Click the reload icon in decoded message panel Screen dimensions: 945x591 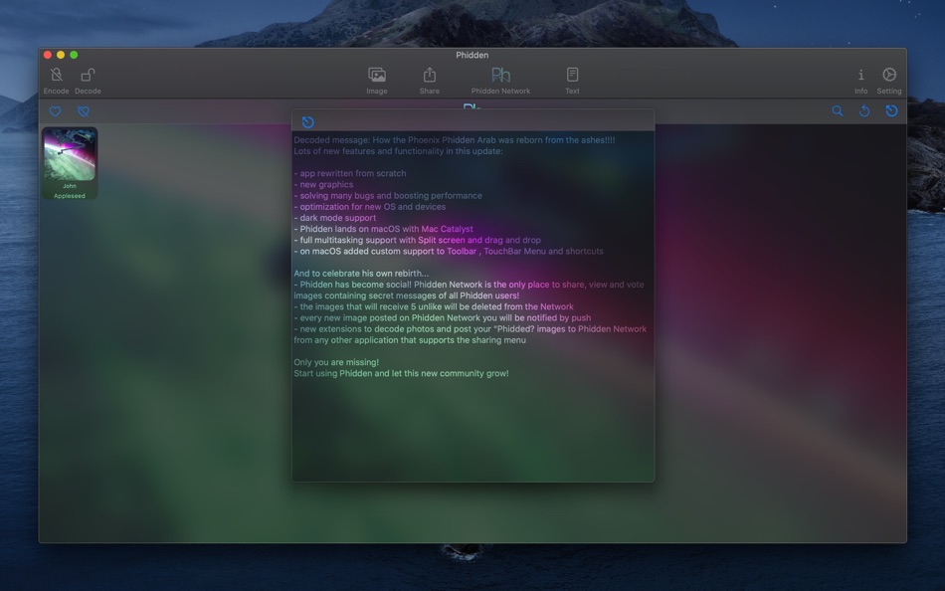tap(308, 122)
